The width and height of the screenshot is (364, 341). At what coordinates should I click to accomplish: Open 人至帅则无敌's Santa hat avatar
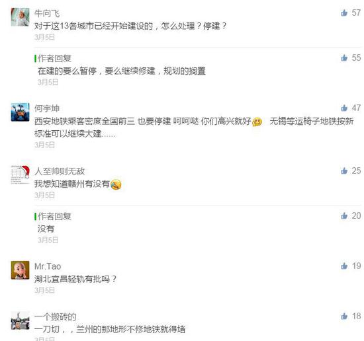point(21,175)
